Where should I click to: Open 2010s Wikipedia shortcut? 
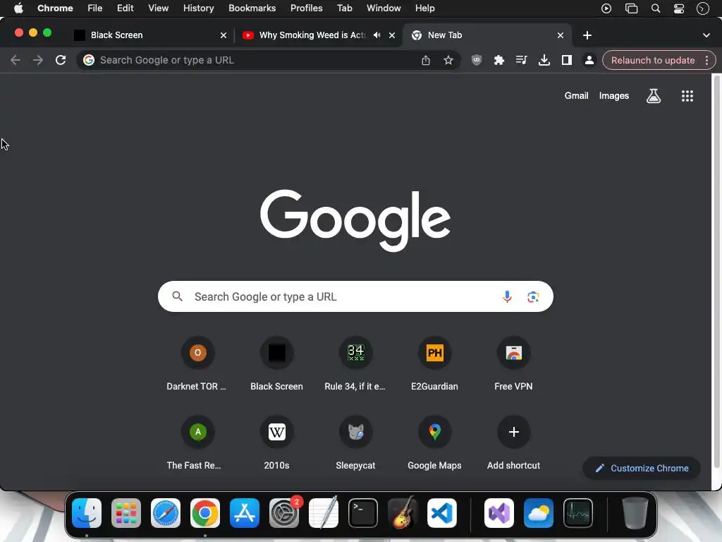276,443
